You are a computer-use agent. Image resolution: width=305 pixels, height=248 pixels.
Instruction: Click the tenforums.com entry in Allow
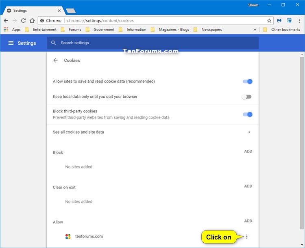tap(89, 236)
